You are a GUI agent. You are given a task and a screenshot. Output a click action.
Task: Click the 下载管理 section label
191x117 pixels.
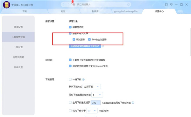click(50, 79)
